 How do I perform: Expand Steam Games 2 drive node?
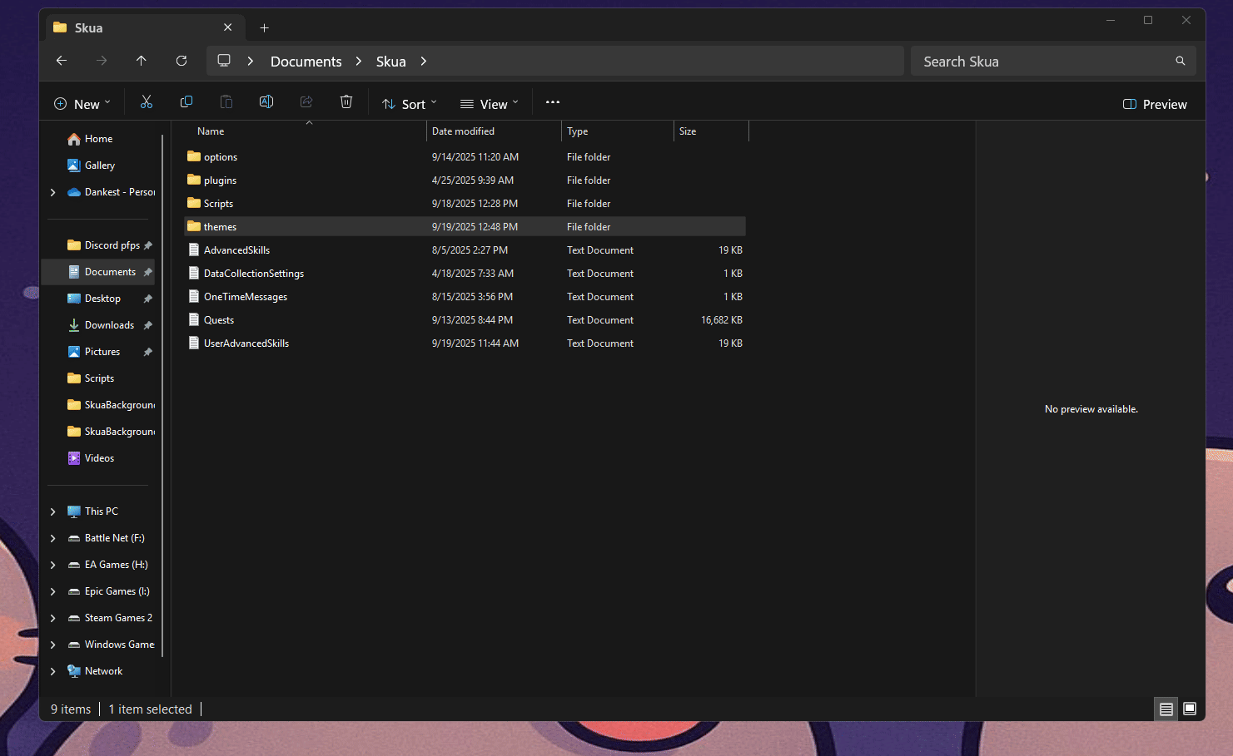pyautogui.click(x=53, y=618)
